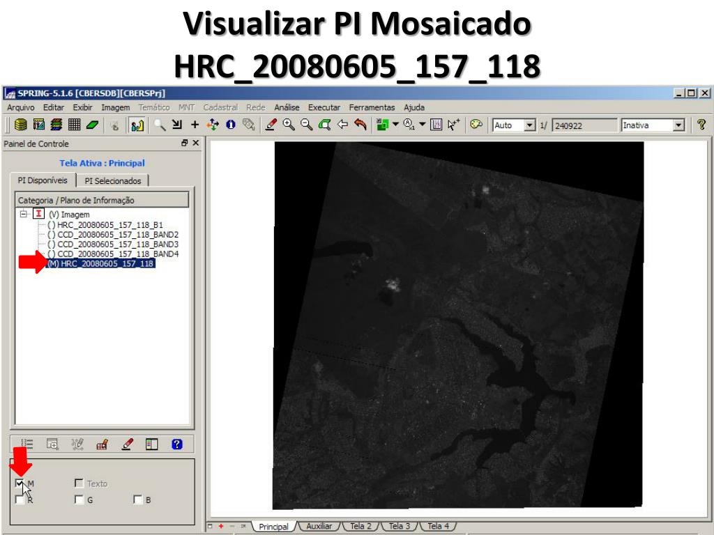Open the Ajuda menu
Screen dimensions: 714x535
tap(414, 107)
